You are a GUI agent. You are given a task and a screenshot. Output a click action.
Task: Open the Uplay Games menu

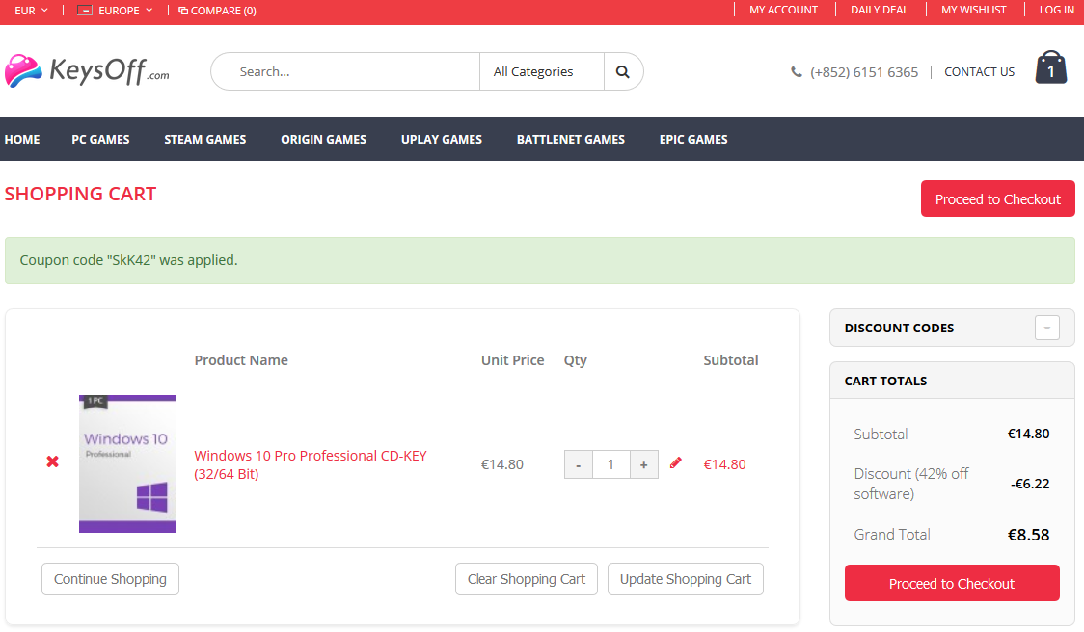tap(442, 139)
